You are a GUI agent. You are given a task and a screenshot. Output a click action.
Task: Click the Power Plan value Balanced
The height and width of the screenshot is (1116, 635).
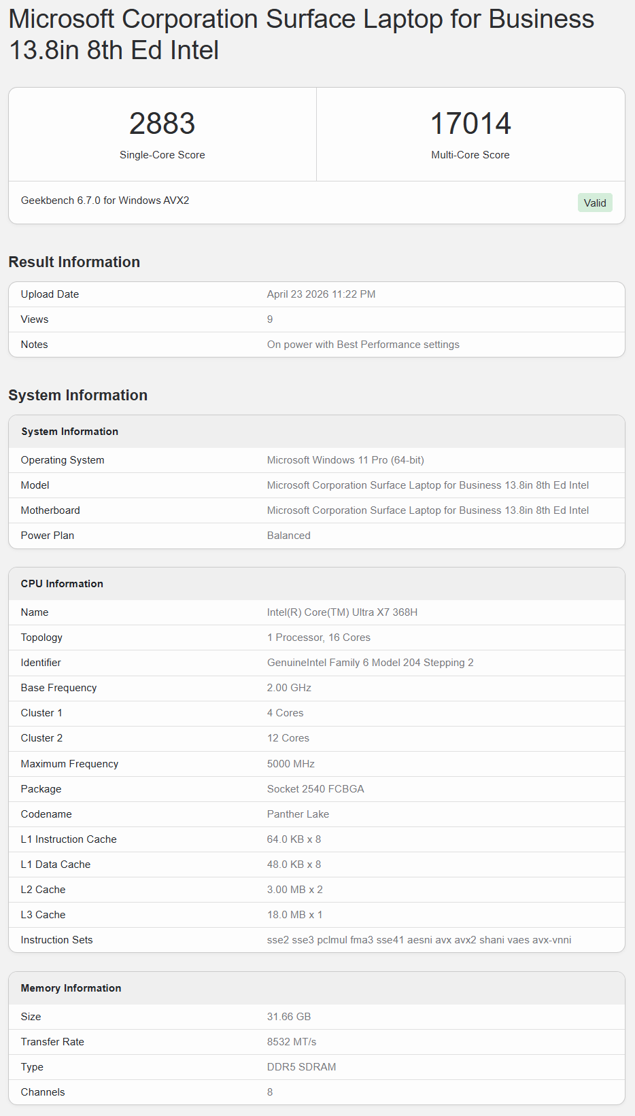click(289, 536)
